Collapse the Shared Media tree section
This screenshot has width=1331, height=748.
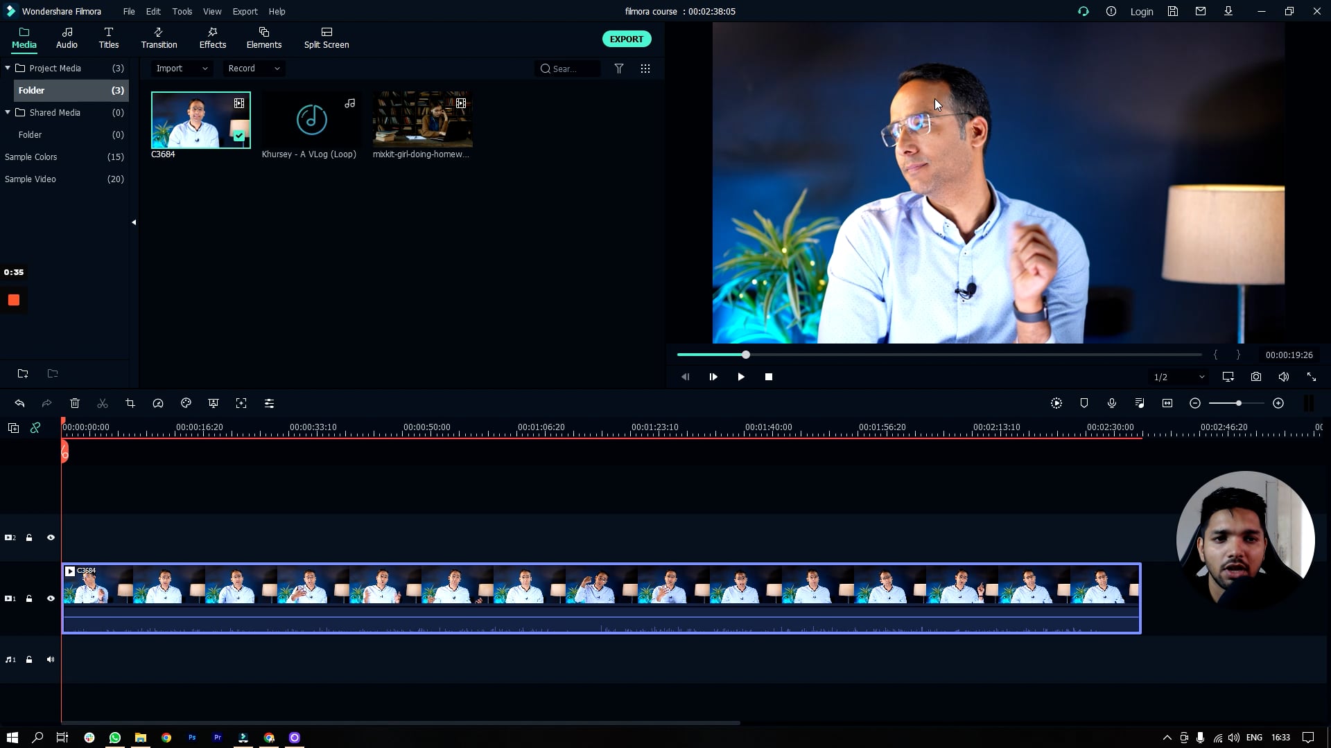pyautogui.click(x=8, y=112)
